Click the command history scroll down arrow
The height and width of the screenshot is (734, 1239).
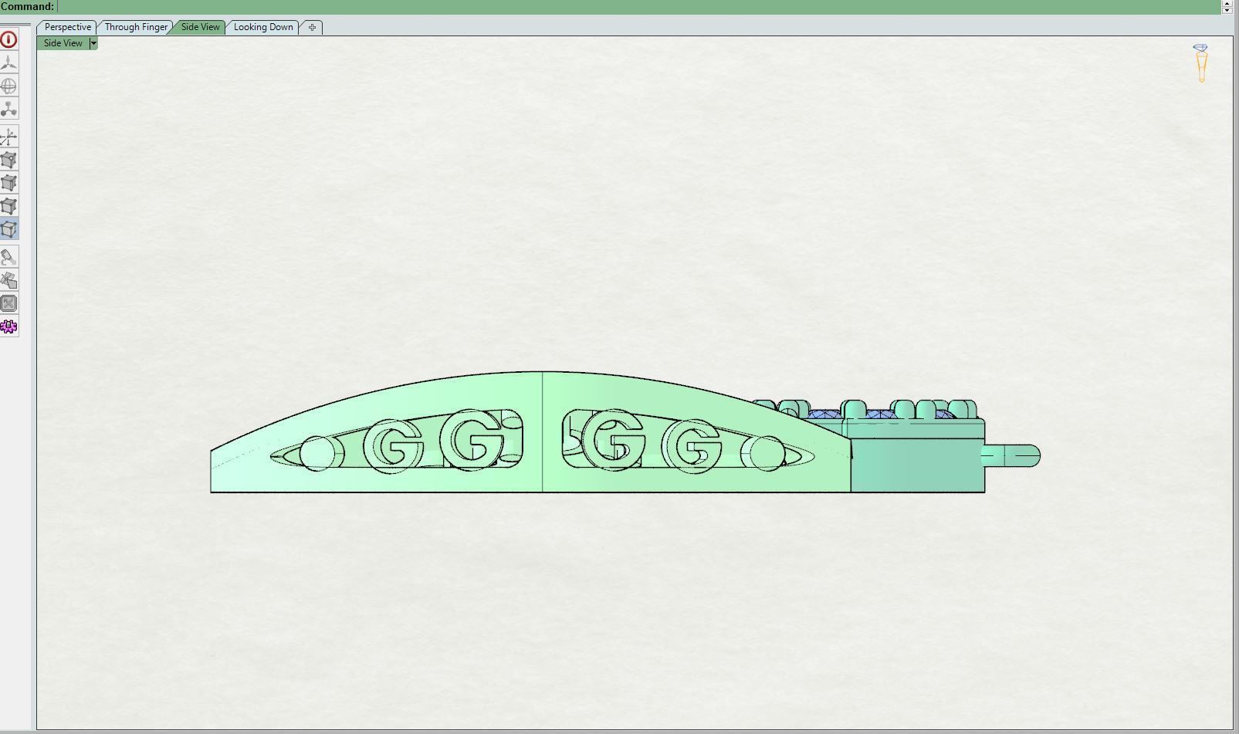1227,10
